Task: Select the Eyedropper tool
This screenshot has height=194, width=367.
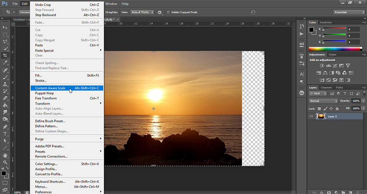Action: click(5, 62)
